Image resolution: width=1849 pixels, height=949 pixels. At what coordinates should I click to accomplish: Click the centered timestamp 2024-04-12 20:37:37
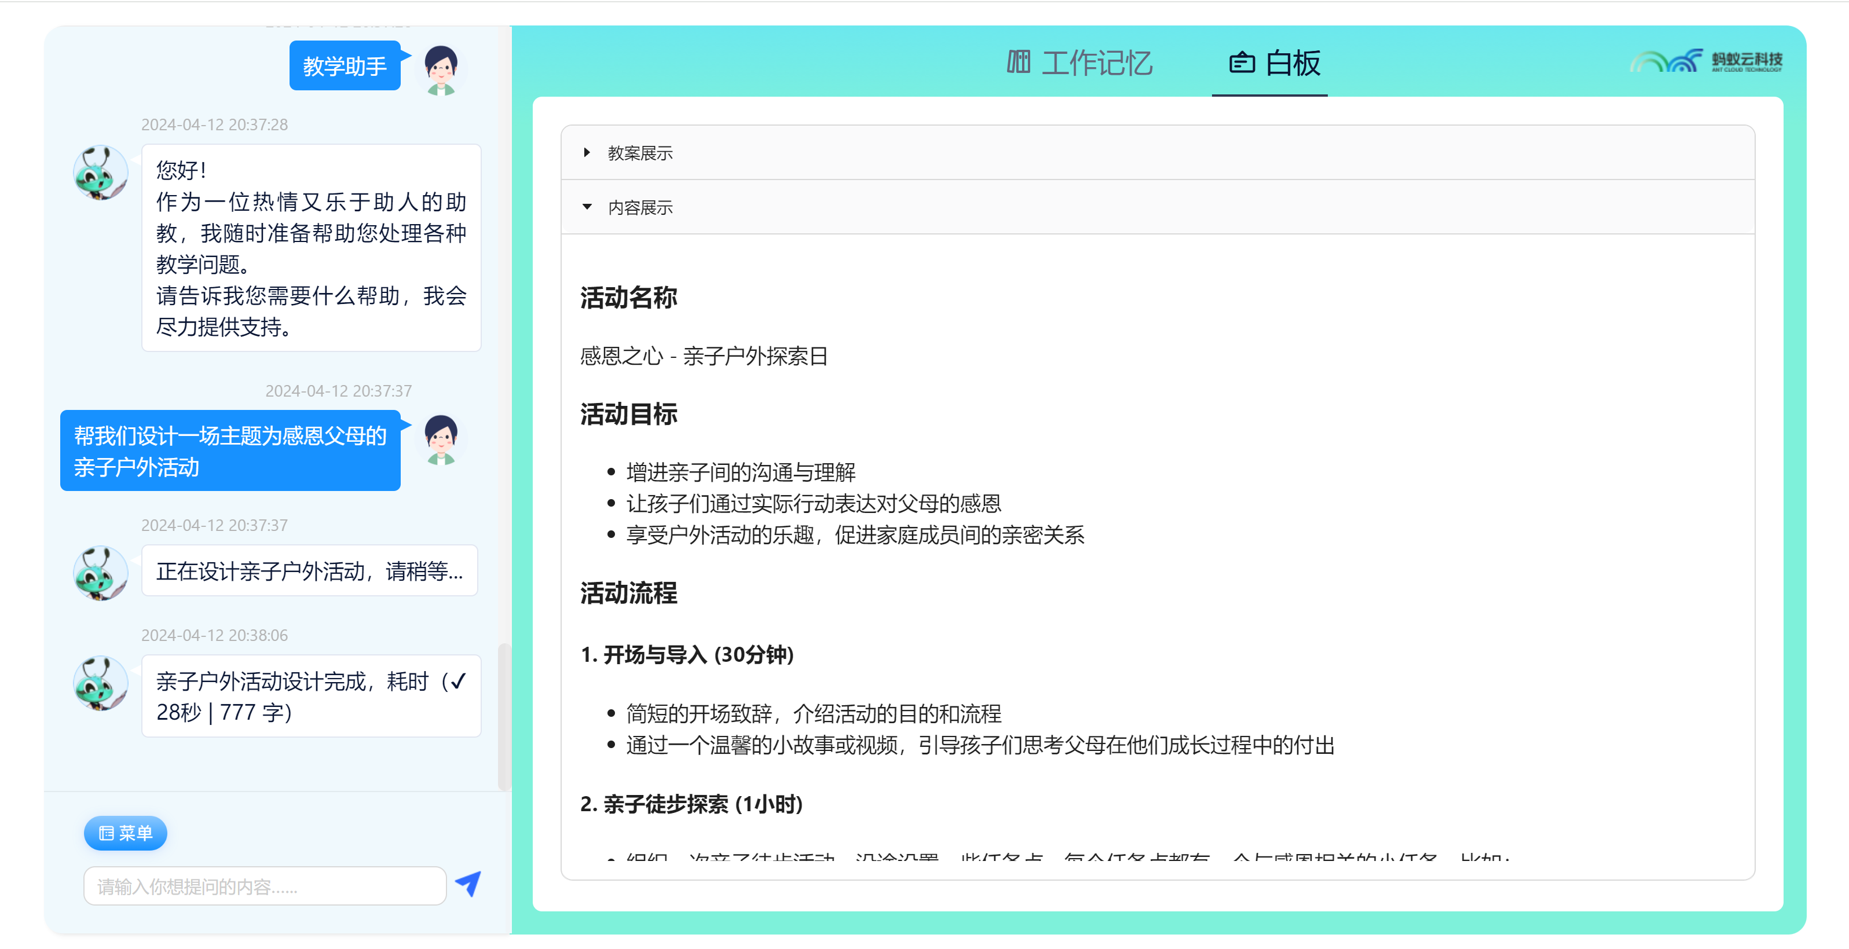pos(338,390)
